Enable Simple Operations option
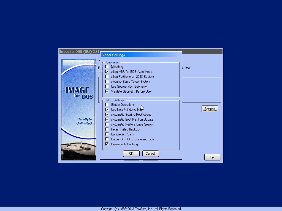Image resolution: width=282 pixels, height=211 pixels. pos(107,105)
